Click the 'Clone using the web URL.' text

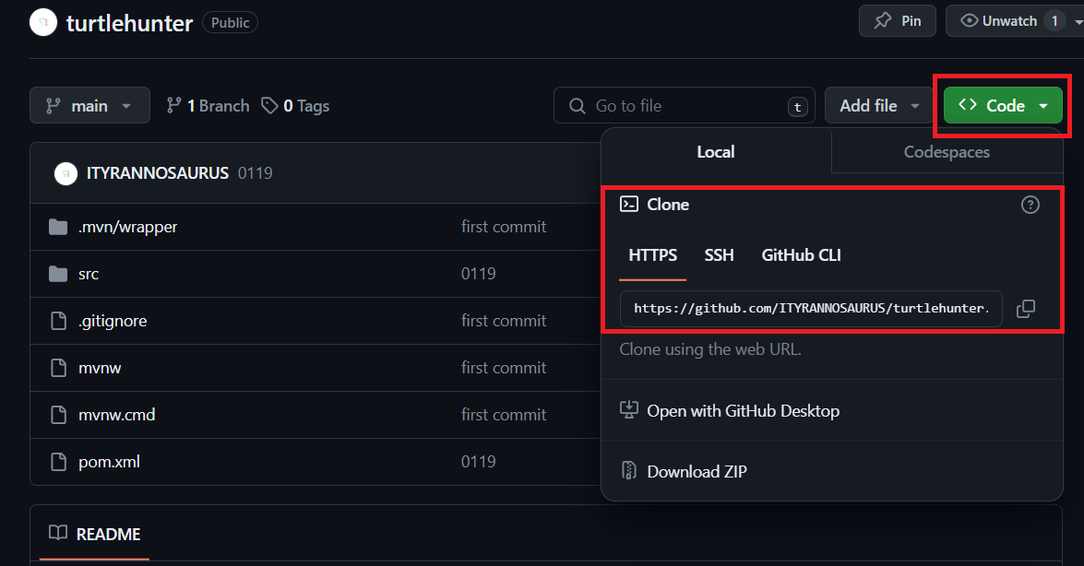point(710,349)
